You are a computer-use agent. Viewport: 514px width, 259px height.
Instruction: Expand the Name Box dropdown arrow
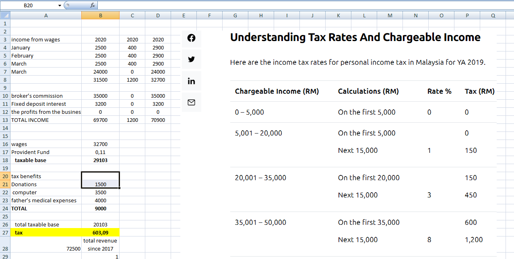tap(60, 6)
